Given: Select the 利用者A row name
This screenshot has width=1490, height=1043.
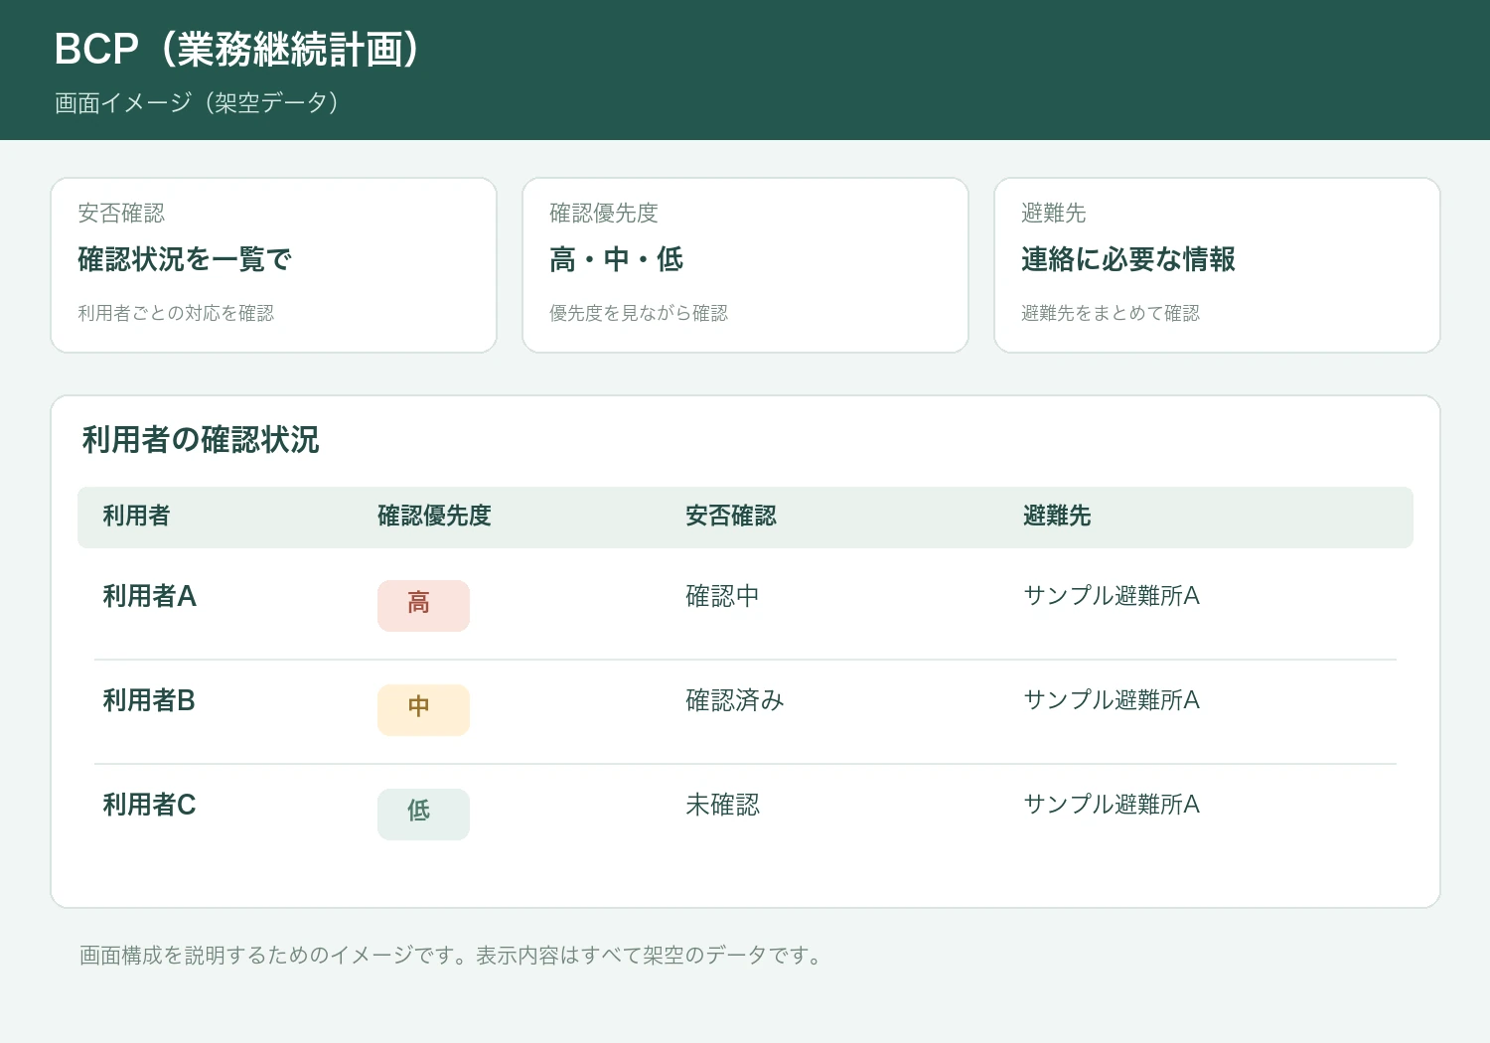Looking at the screenshot, I should 150,596.
